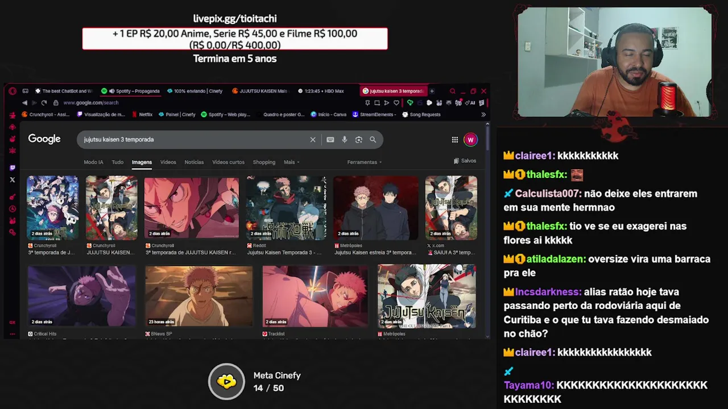Click the Twitch icon in Opera sidebar

(13, 168)
